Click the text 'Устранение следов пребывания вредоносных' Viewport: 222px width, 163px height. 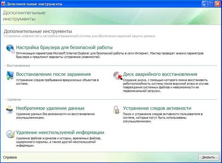pyautogui.click(x=57, y=82)
